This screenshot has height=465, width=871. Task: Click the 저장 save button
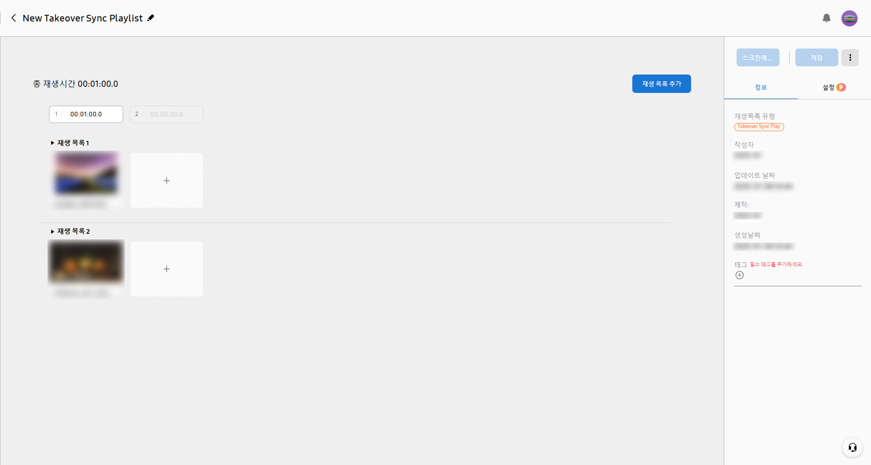pos(817,58)
